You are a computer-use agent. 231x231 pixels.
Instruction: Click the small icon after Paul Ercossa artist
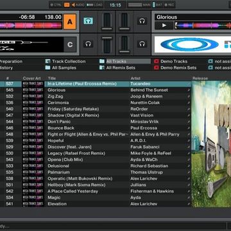point(189,128)
